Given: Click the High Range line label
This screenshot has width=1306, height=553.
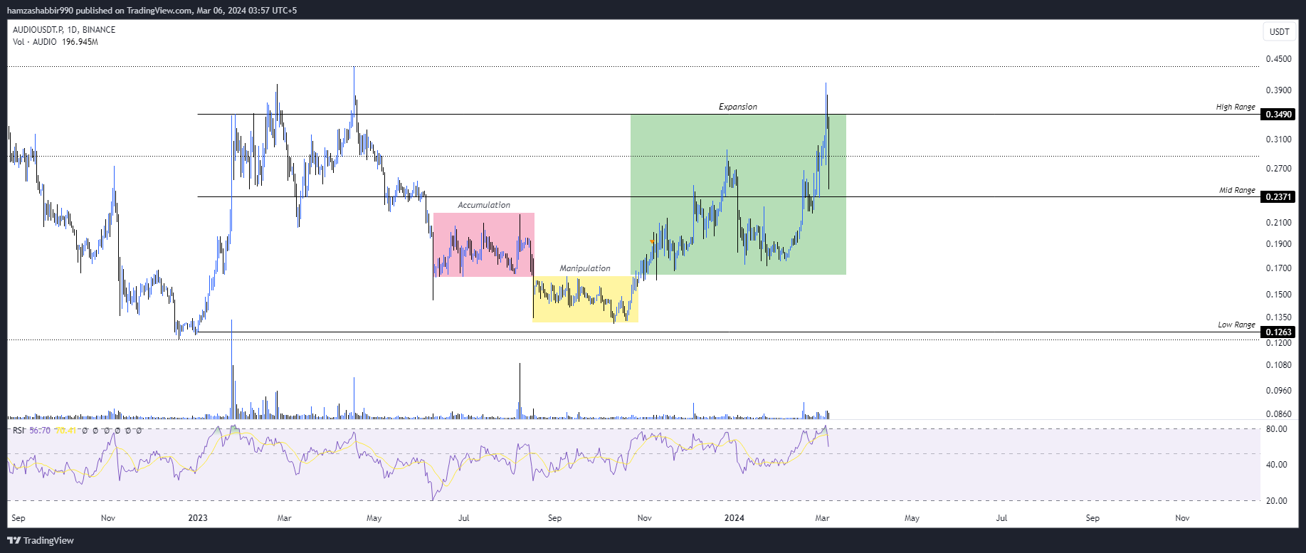Looking at the screenshot, I should click(1236, 107).
